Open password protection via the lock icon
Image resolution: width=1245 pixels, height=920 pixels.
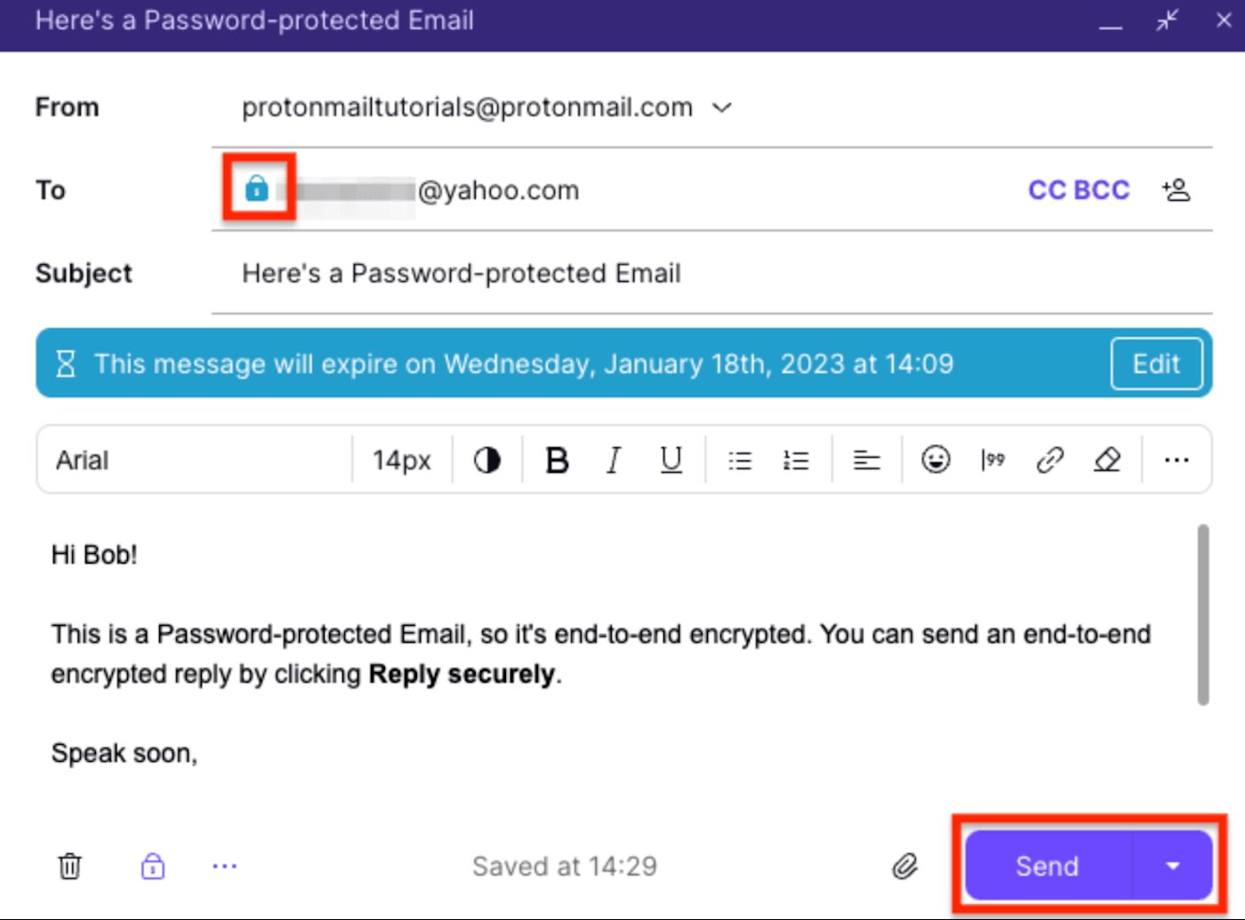pyautogui.click(x=152, y=865)
